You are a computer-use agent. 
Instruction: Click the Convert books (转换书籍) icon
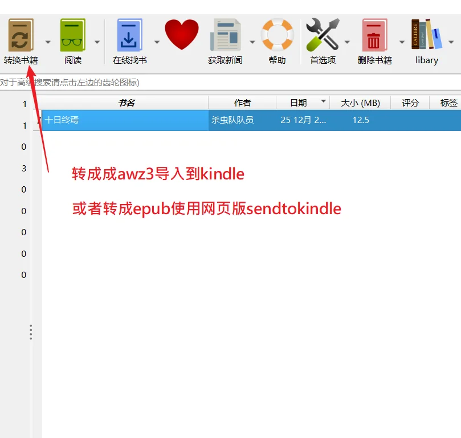pos(21,35)
